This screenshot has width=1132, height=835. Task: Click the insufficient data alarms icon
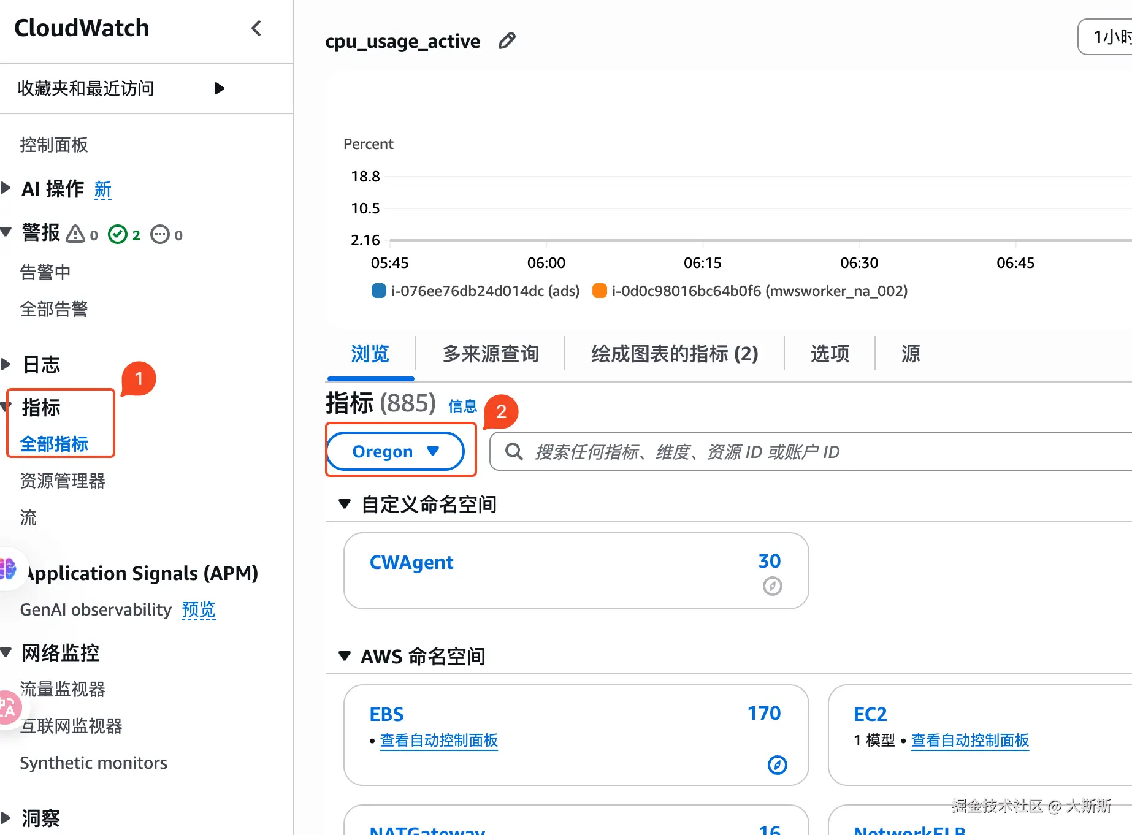pyautogui.click(x=160, y=234)
